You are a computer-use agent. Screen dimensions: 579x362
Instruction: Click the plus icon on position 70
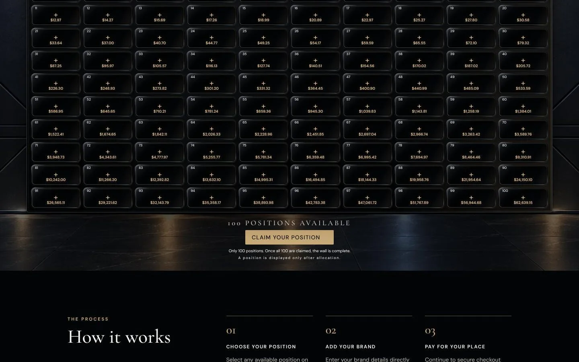[523, 129]
